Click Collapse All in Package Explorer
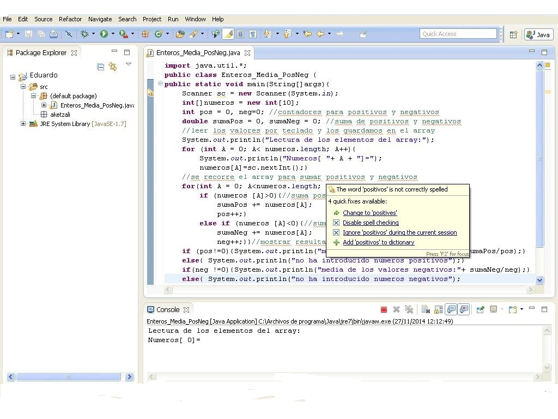 coord(100,67)
